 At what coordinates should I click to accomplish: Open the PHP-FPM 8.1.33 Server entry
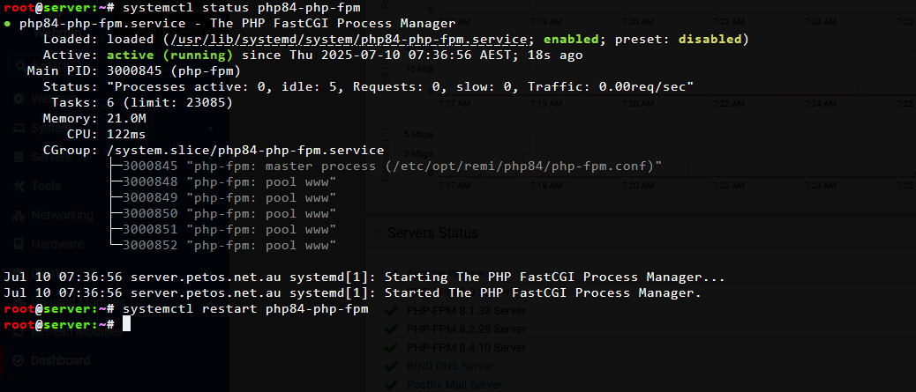coord(466,311)
